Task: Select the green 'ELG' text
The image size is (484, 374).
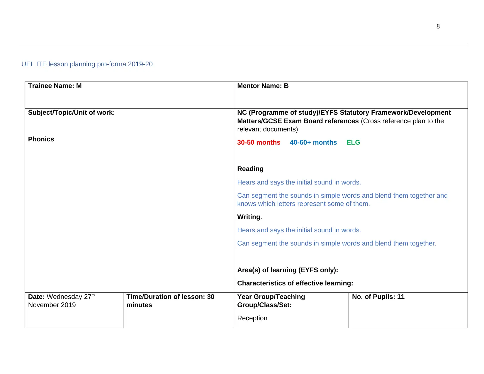Action: point(353,143)
